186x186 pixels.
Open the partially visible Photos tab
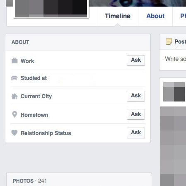click(183, 16)
